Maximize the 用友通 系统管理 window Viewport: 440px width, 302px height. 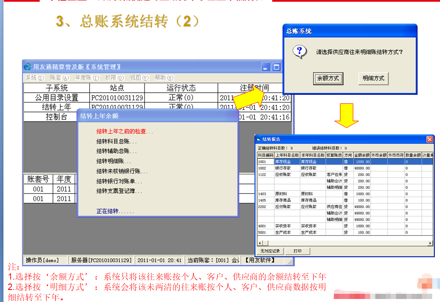coord(277,67)
